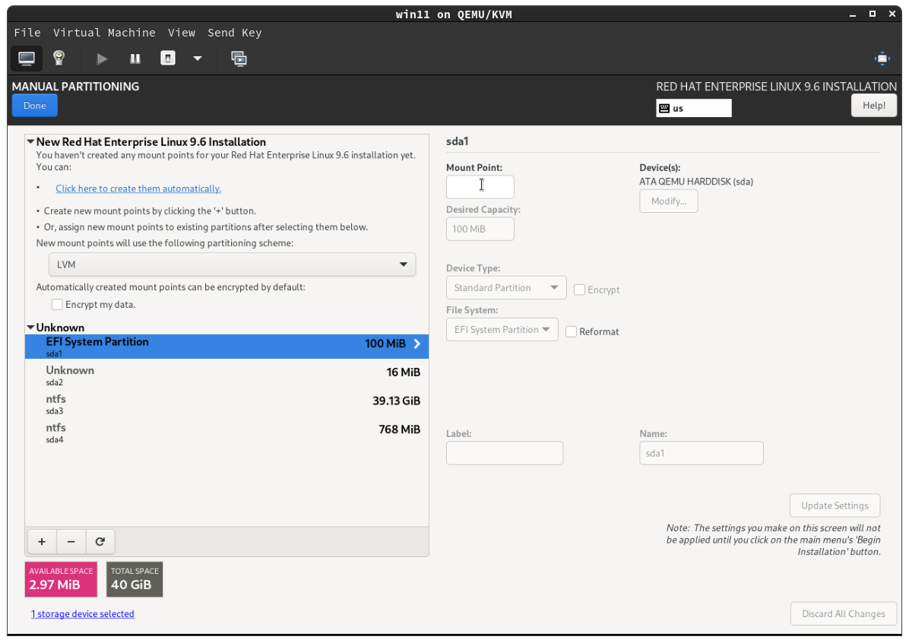
Task: Click the TOTAL SPACE 40 GiB indicator
Action: [135, 579]
